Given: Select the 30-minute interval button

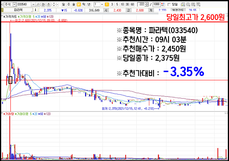Looking at the screenshot, I should click(x=127, y=4).
